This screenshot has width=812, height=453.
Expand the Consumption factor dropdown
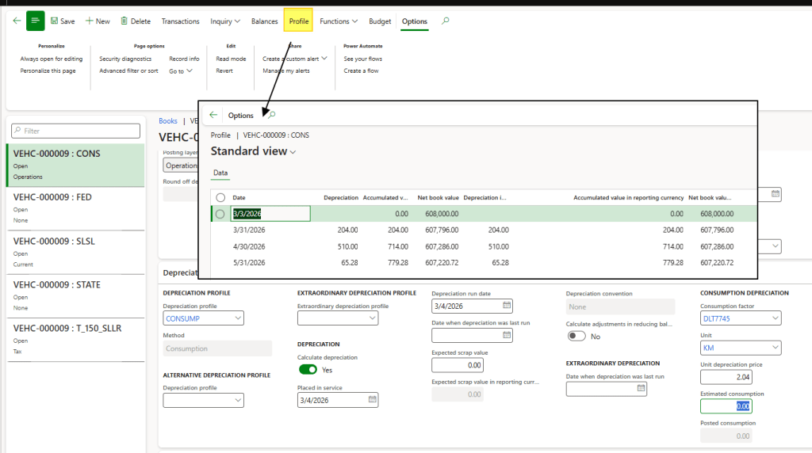pos(775,318)
